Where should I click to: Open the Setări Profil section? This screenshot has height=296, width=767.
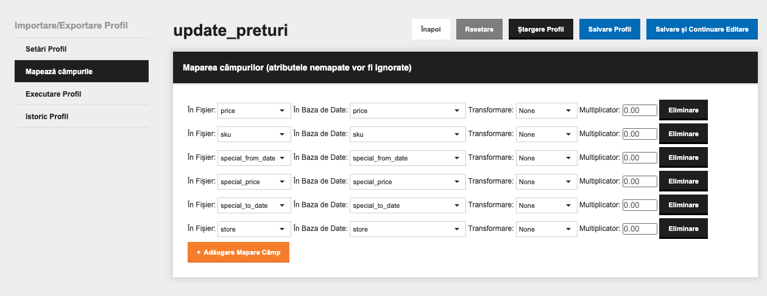82,49
